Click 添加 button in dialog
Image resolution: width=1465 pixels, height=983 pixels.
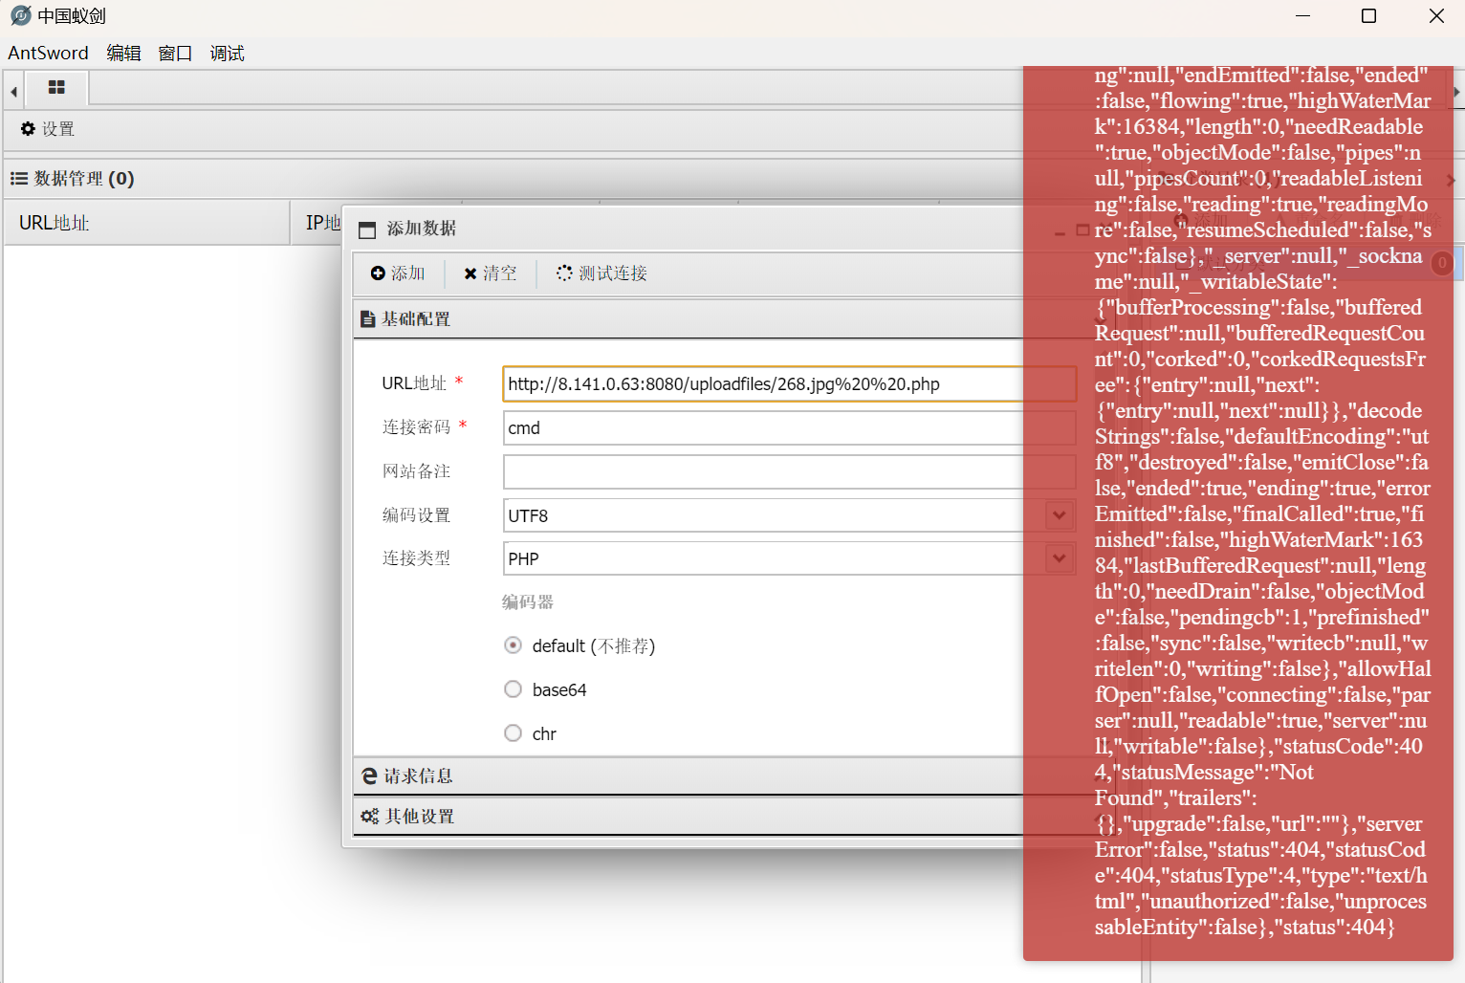(x=398, y=273)
